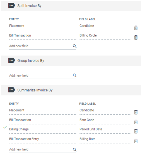142x159 pixels.
Task: Click the Billing Cycle field label
Action: click(88, 35)
